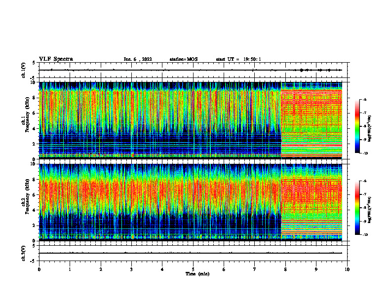Click the ch.2 spectrogram color bar
Screen dimensions: 391x302
point(357,208)
